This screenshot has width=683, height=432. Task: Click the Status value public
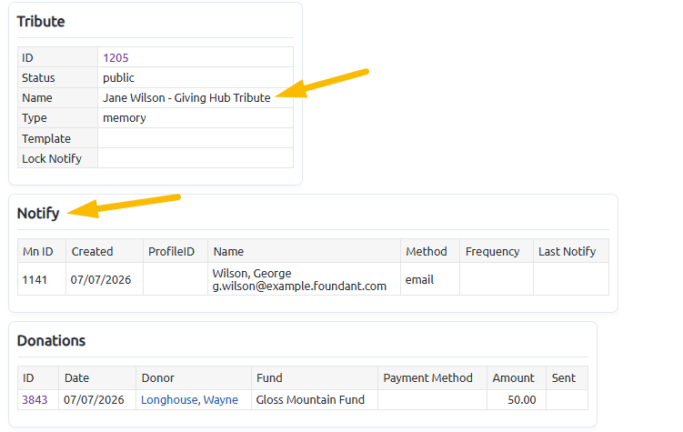[118, 77]
